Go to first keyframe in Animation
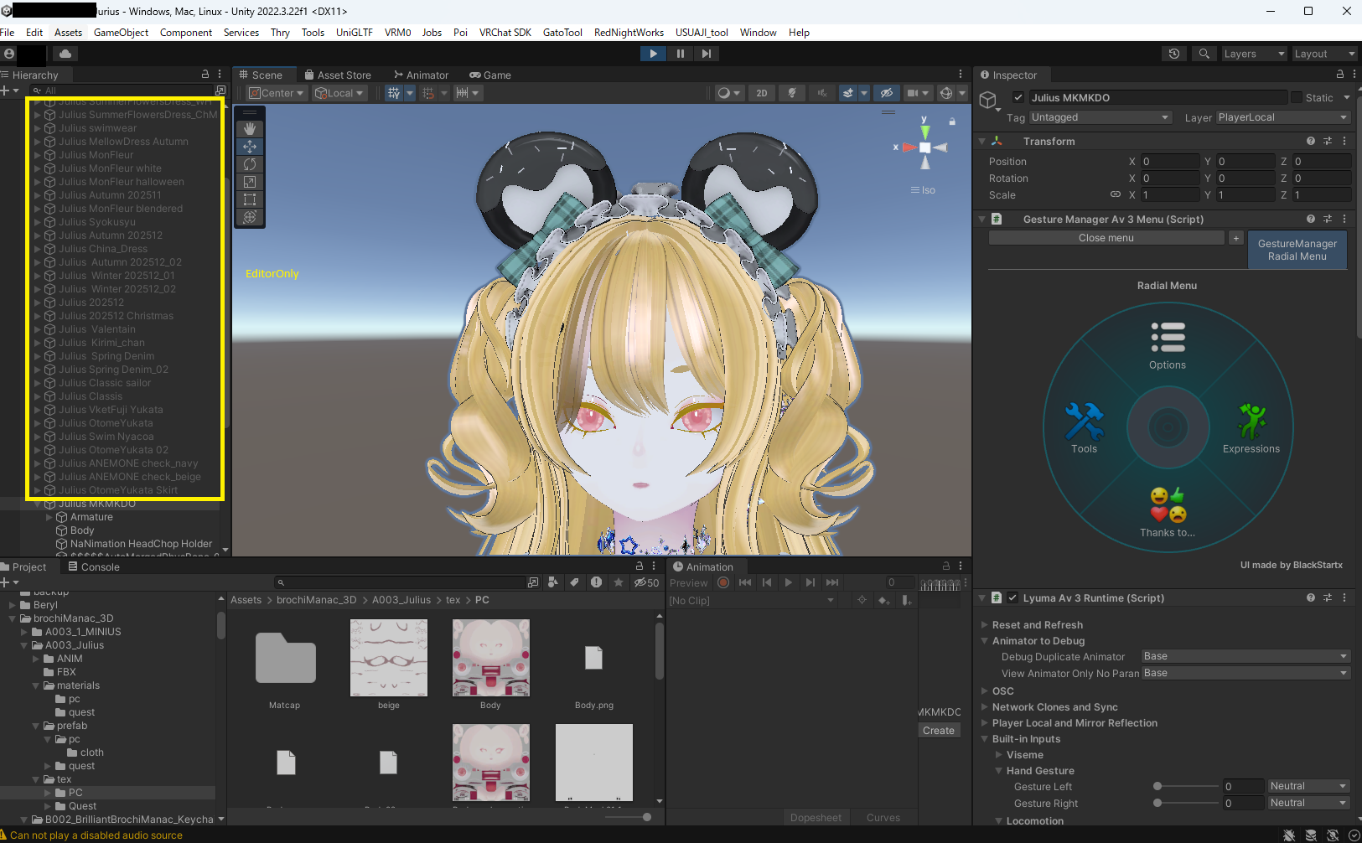 [745, 582]
